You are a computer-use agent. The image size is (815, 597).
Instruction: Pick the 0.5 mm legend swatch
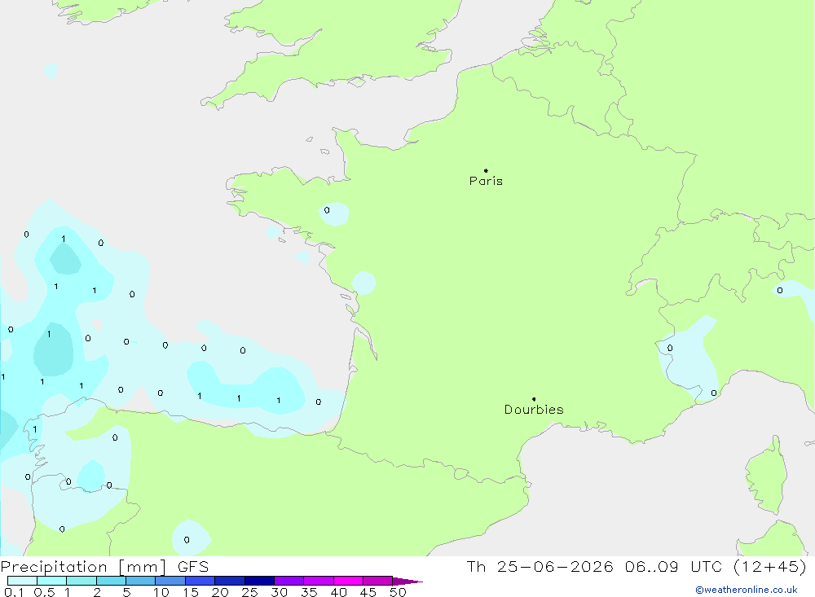coord(52,581)
